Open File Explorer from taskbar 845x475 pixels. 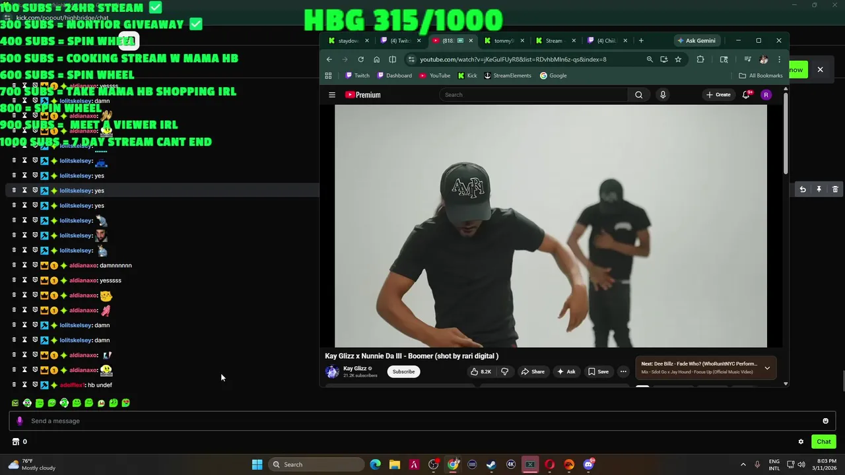394,464
